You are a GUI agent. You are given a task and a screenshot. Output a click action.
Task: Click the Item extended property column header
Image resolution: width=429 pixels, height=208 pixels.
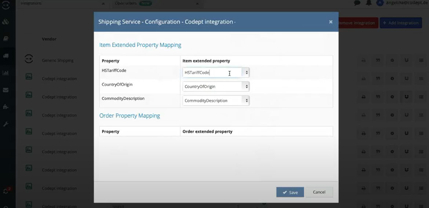point(206,61)
